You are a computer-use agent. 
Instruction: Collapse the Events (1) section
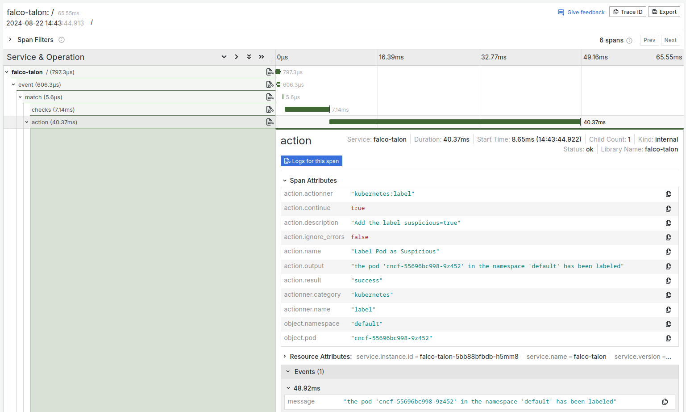pyautogui.click(x=289, y=371)
